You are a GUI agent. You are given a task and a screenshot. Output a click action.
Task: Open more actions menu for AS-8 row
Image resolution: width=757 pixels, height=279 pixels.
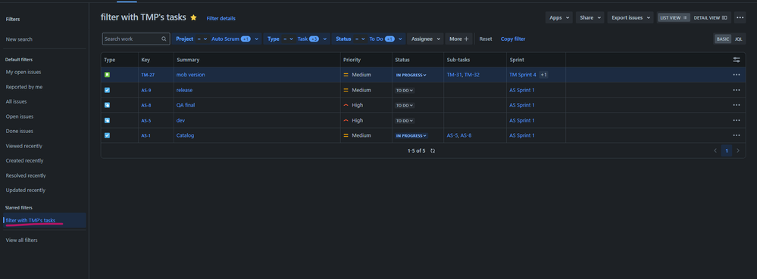737,105
